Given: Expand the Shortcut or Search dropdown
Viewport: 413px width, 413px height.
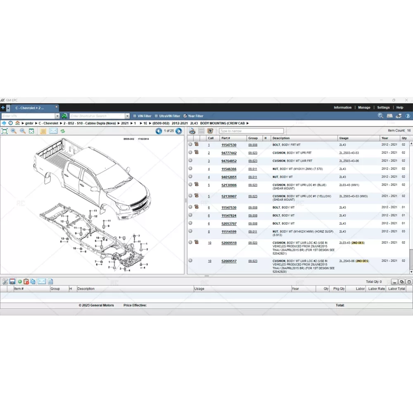Looking at the screenshot, I should pyautogui.click(x=127, y=116).
